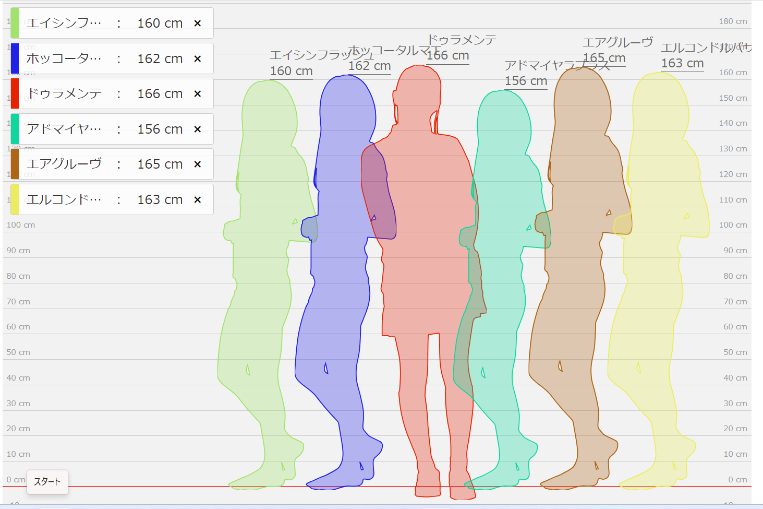Click the 162 cm label above the blue figure
Viewport: 763px width, 509px height.
(x=370, y=66)
